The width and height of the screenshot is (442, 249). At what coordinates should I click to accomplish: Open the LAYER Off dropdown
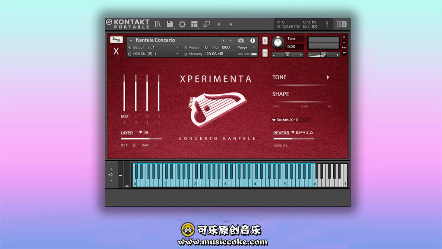(x=144, y=132)
